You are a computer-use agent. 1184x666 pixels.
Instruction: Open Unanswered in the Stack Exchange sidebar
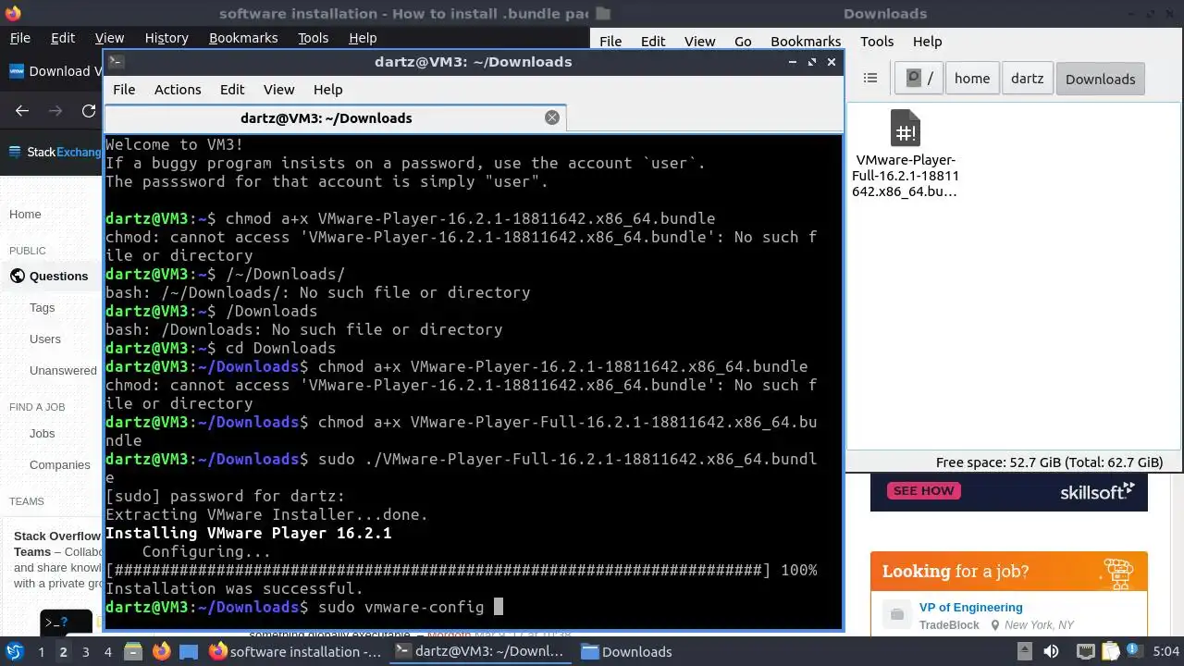(63, 370)
